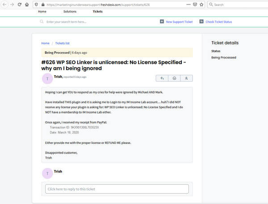The height and width of the screenshot is (204, 268).
Task: Click the 'Either provide me with the proper license' line
Action: pos(88,143)
